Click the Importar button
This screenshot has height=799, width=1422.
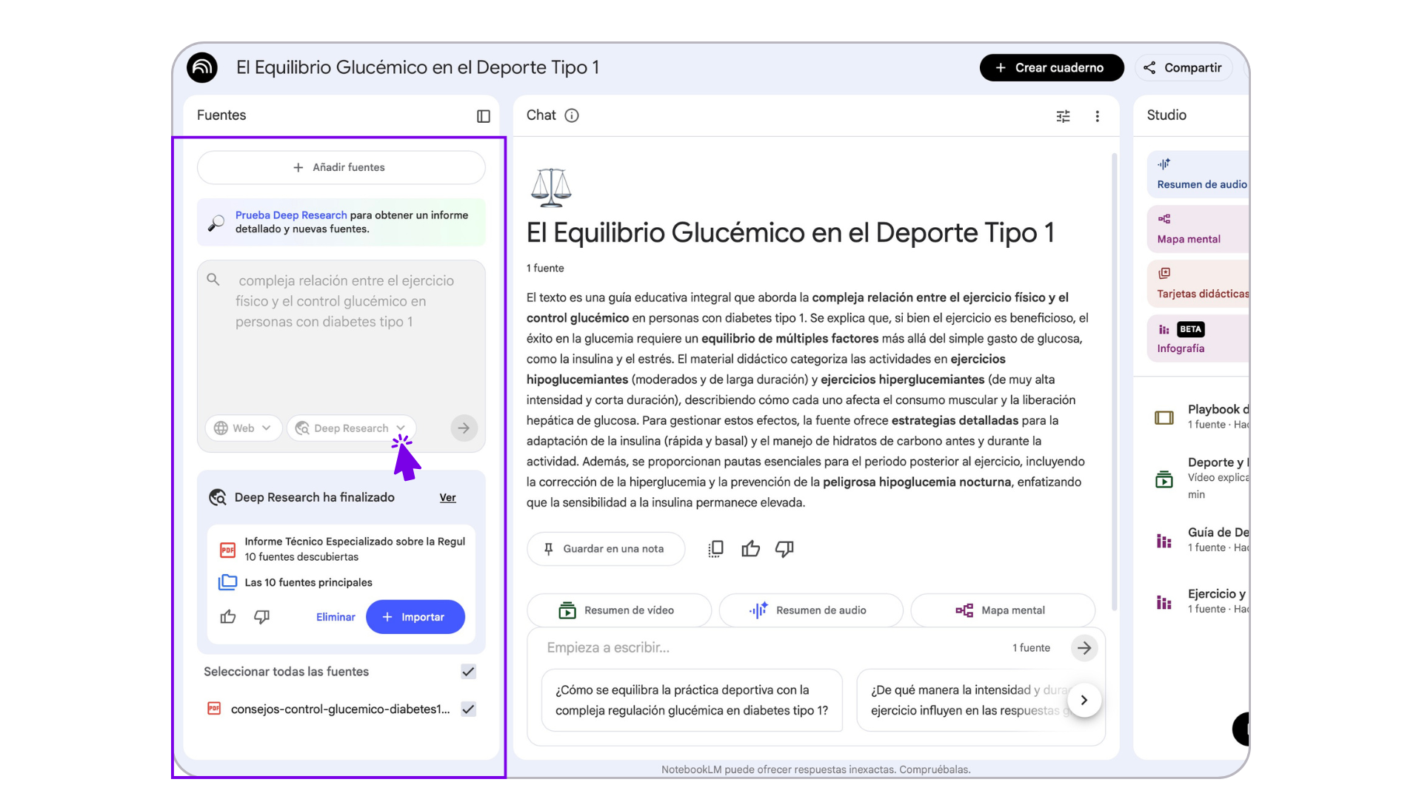click(x=415, y=617)
